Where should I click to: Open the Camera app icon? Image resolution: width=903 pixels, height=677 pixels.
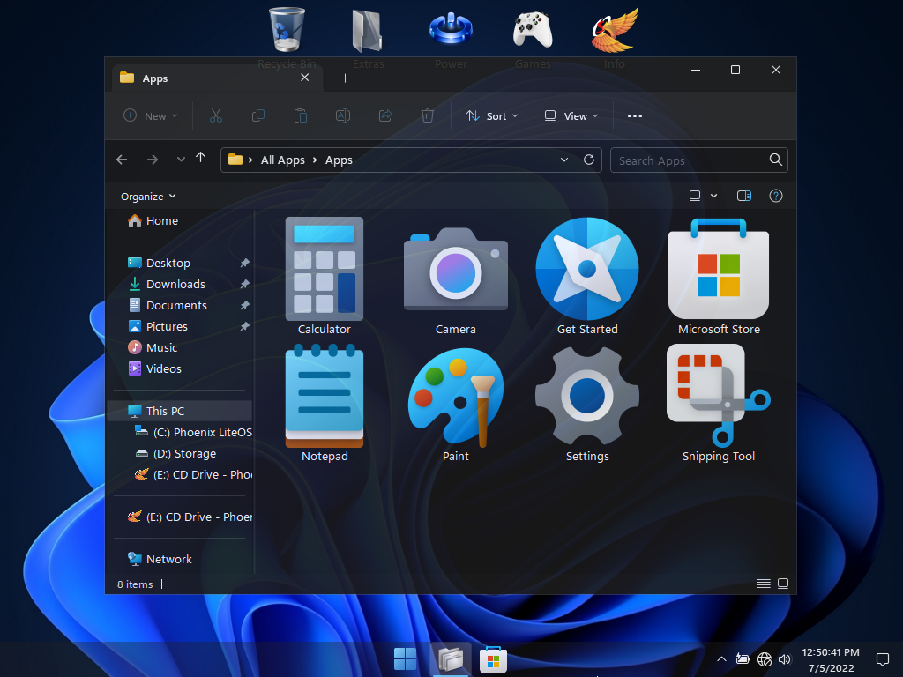click(456, 270)
